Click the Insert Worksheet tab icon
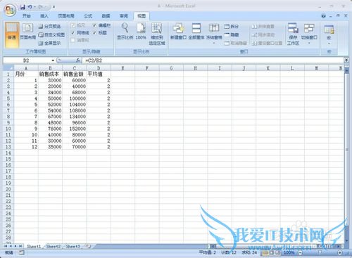 [89, 246]
